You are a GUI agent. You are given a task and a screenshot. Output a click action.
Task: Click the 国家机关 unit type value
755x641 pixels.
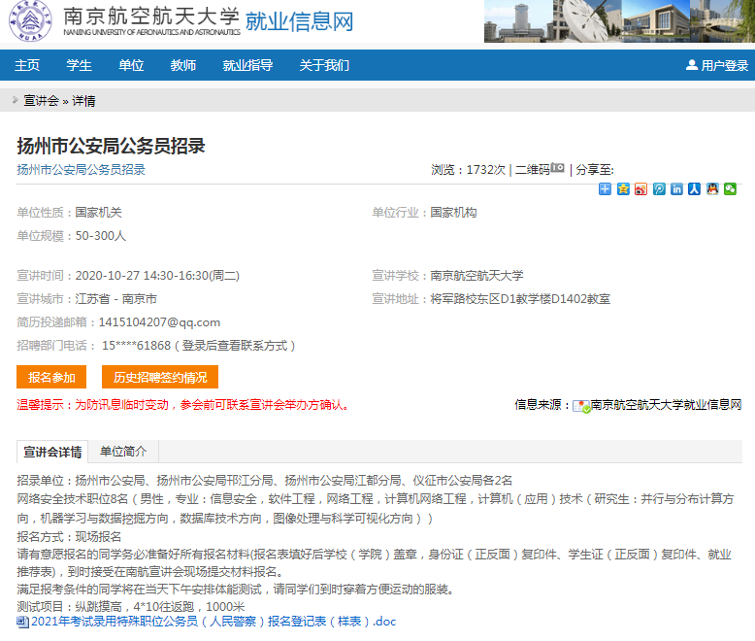[99, 213]
